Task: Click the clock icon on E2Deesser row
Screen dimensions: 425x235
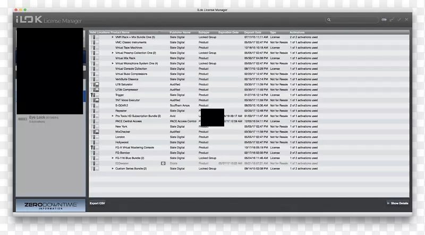Action: pyautogui.click(x=163, y=163)
